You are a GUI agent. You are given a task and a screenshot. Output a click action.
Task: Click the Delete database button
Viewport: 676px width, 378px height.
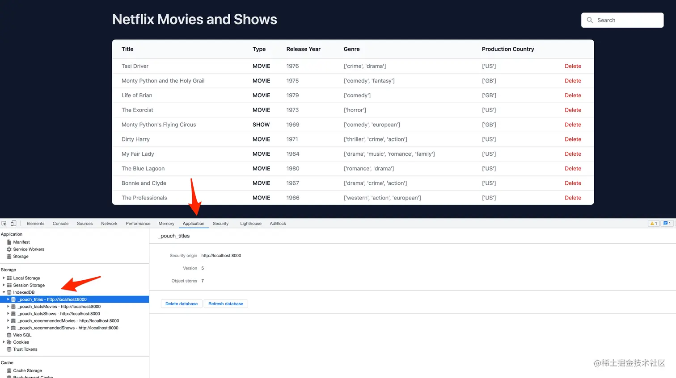pyautogui.click(x=182, y=303)
